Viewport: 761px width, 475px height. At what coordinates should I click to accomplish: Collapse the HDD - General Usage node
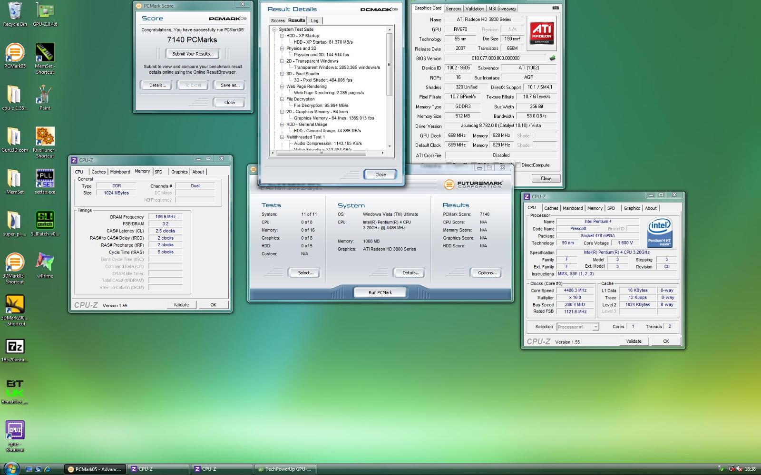[x=282, y=125]
